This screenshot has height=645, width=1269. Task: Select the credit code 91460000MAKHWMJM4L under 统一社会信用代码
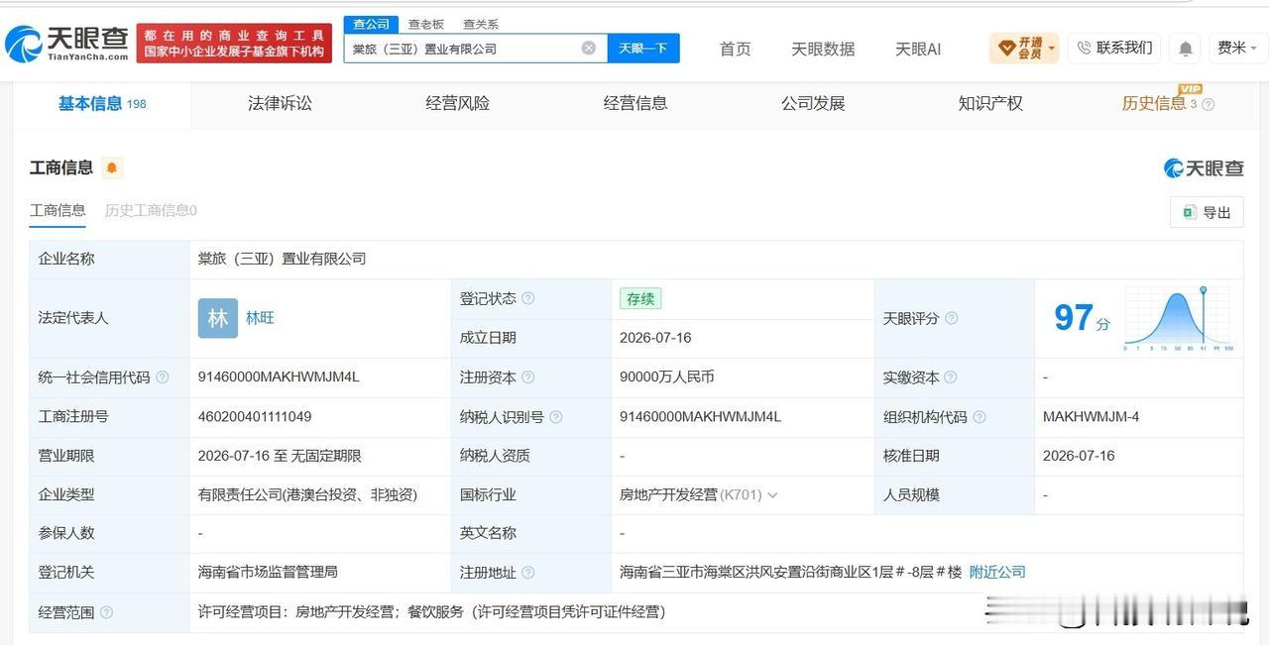click(x=279, y=377)
